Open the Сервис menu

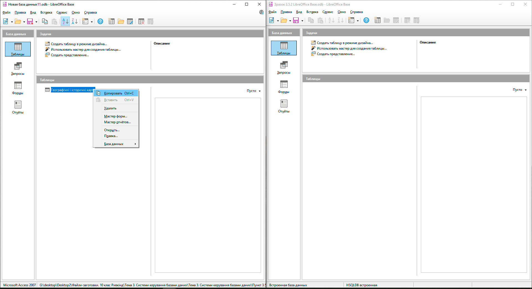(62, 12)
